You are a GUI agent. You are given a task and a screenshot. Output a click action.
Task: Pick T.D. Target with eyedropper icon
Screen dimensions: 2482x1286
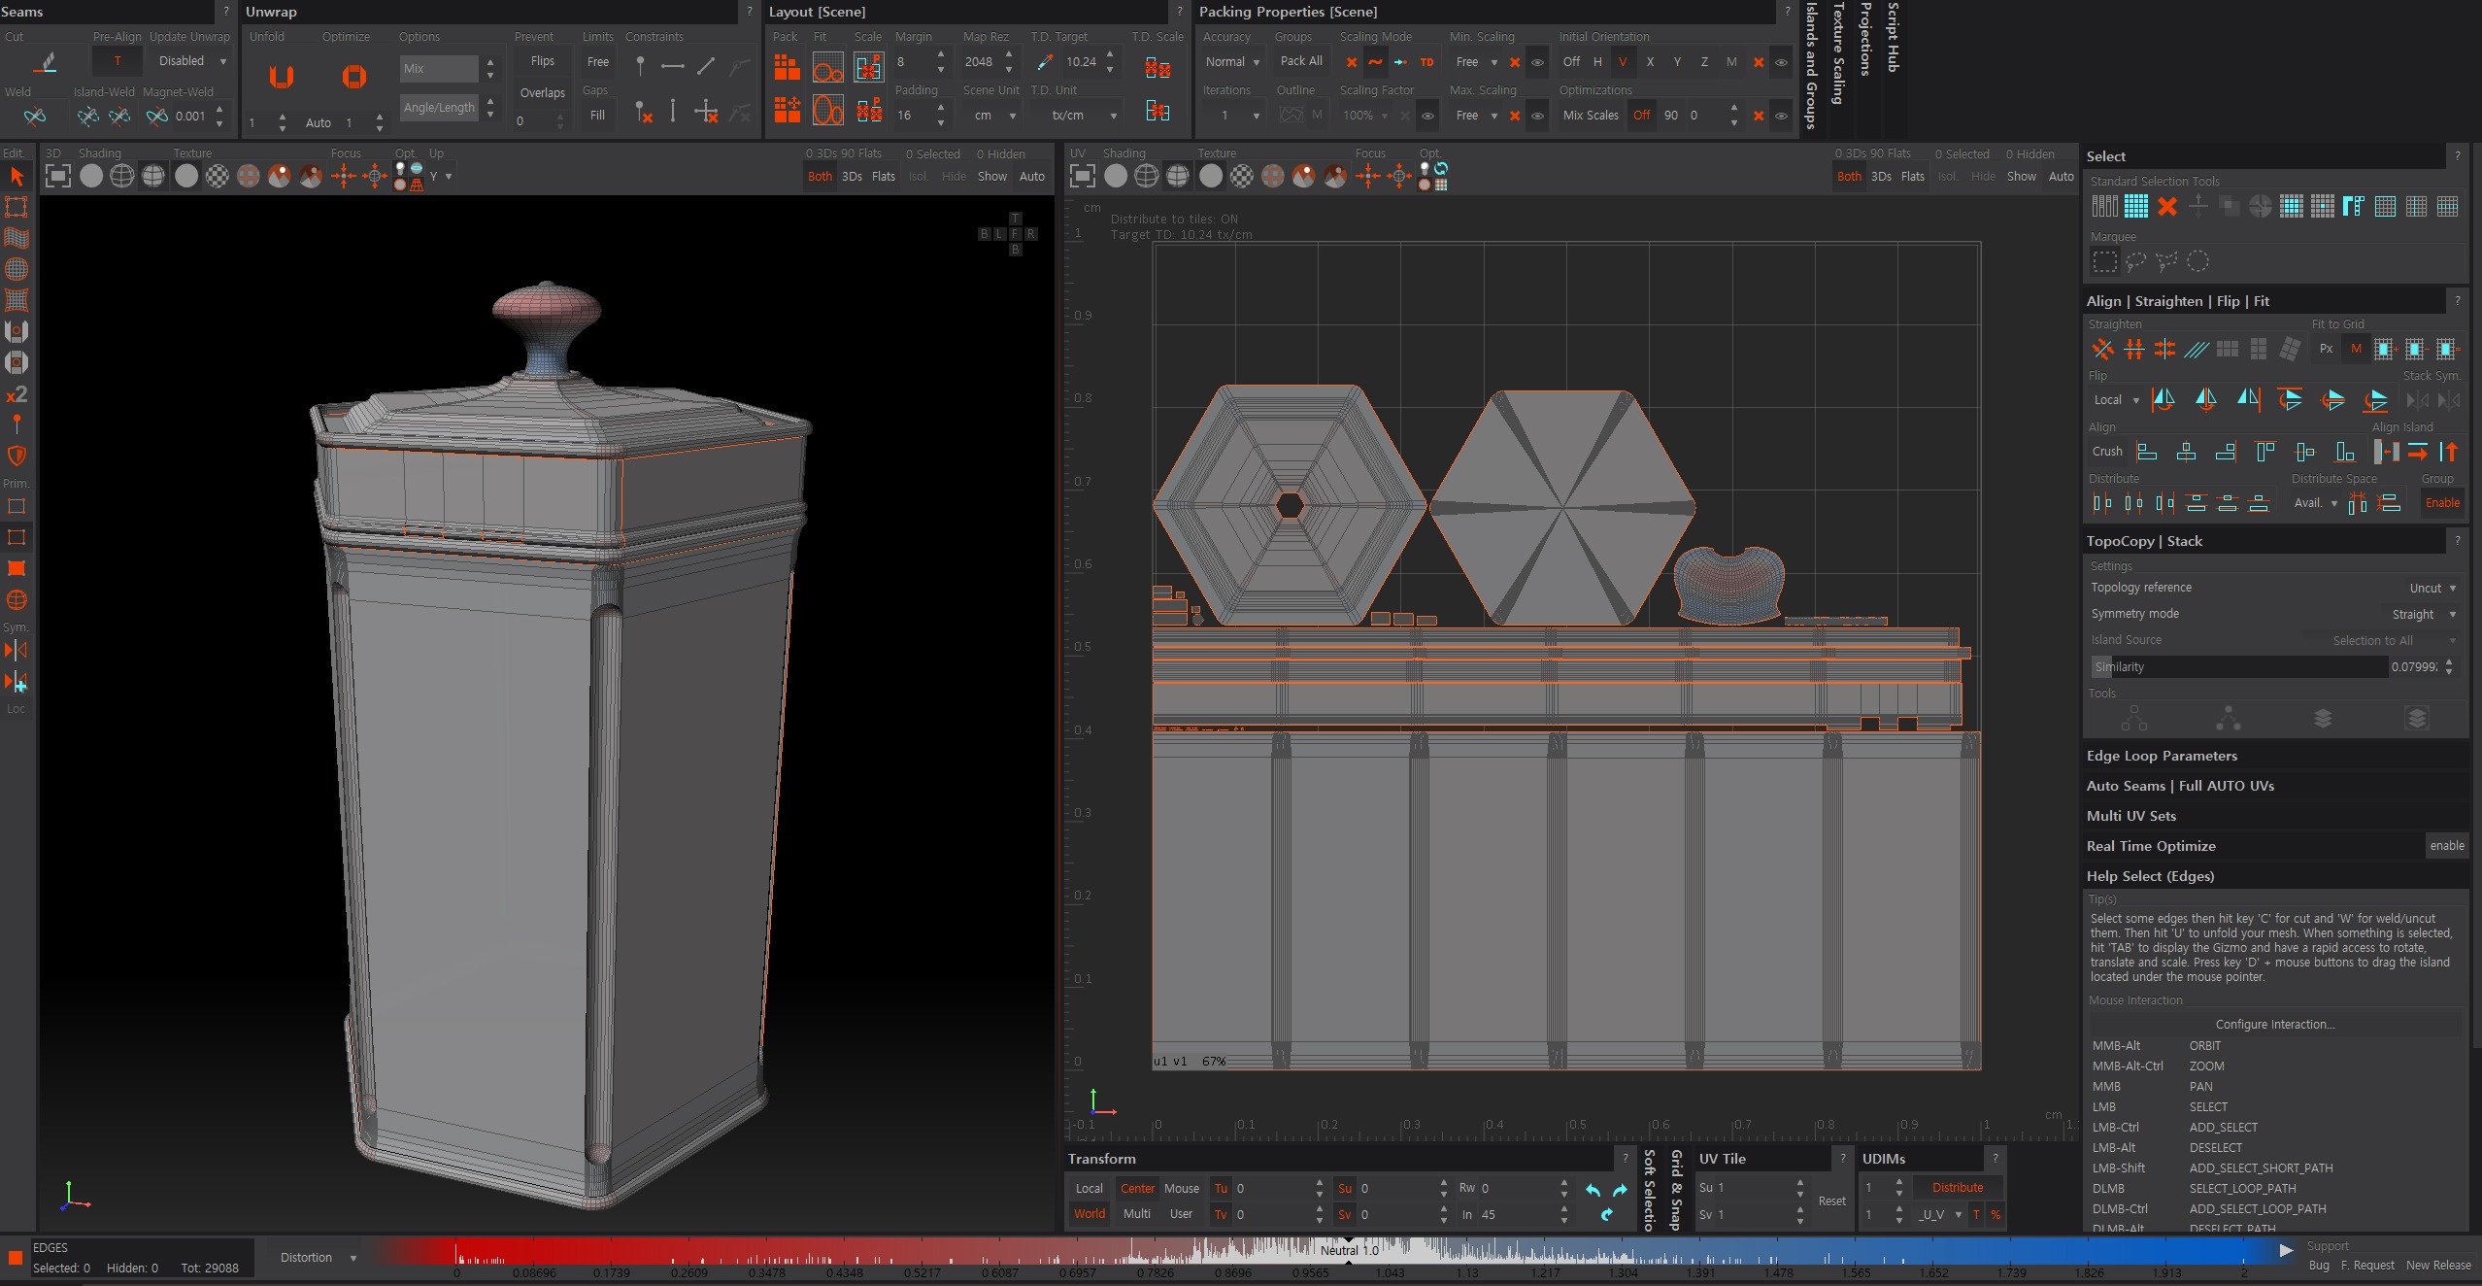click(x=1045, y=62)
